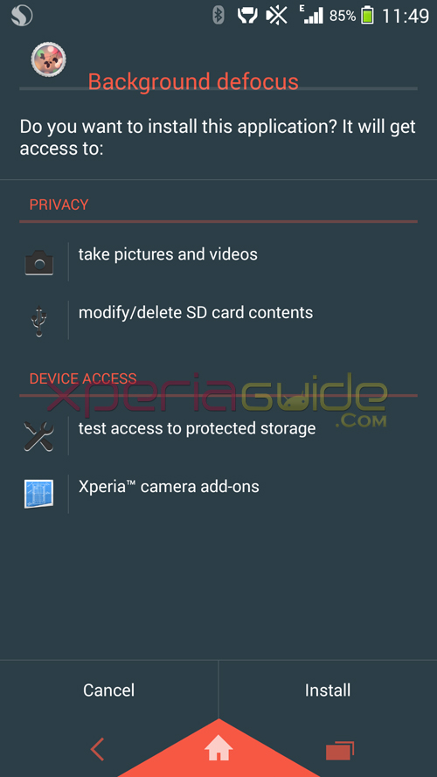Tap the USB storage permission icon
The image size is (437, 777).
click(x=39, y=321)
